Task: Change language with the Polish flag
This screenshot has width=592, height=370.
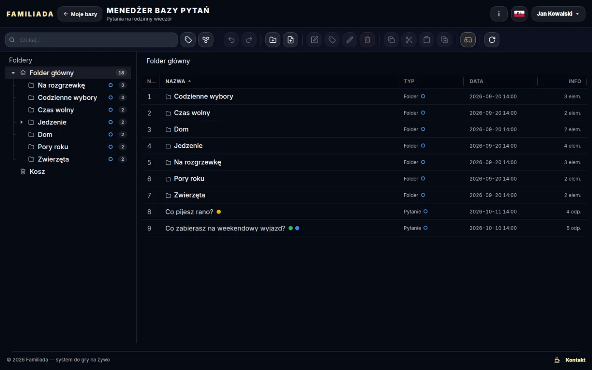Action: coord(519,14)
